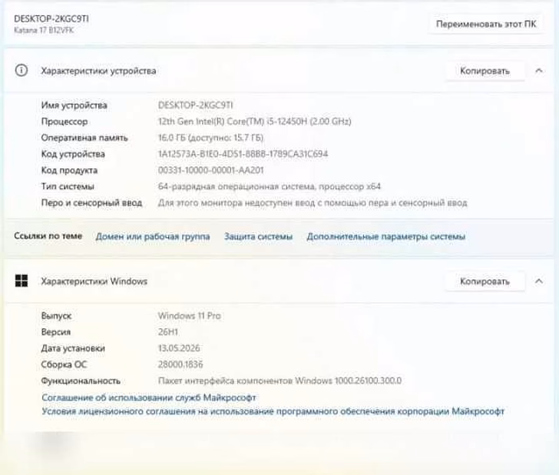
Task: Open the Условия лицензионного соглашения Майкрософт link
Action: click(273, 411)
